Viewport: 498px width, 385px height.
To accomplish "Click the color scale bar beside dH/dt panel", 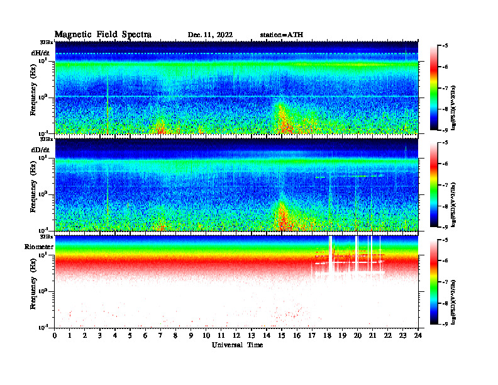I will point(434,88).
